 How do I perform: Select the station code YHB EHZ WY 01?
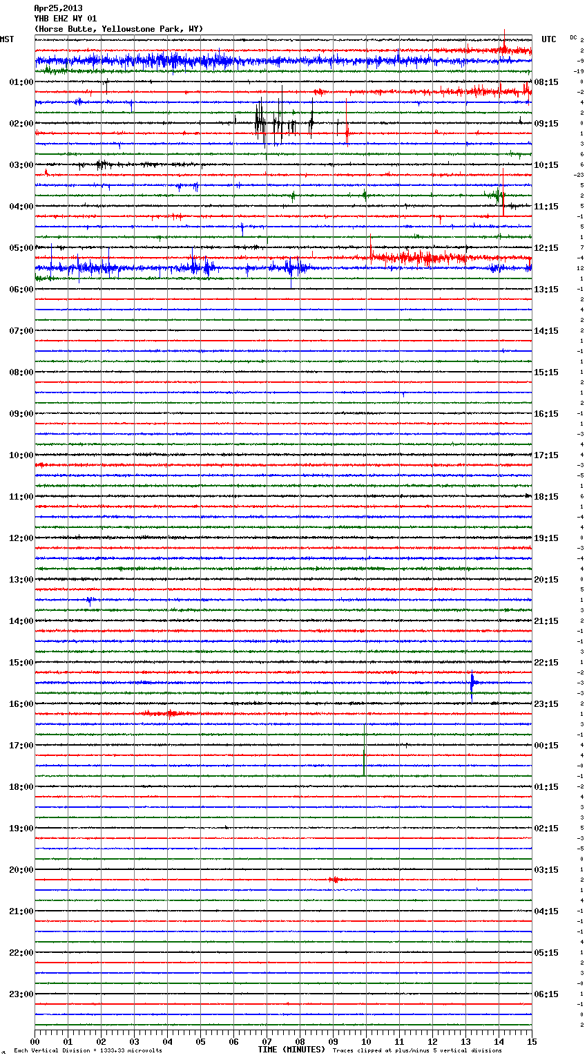pyautogui.click(x=66, y=19)
